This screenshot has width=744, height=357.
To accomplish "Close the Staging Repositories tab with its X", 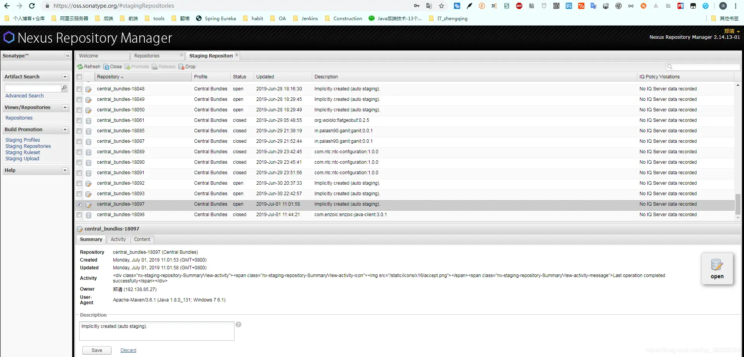I will 236,55.
